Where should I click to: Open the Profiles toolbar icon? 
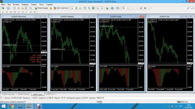[x=8, y=8]
